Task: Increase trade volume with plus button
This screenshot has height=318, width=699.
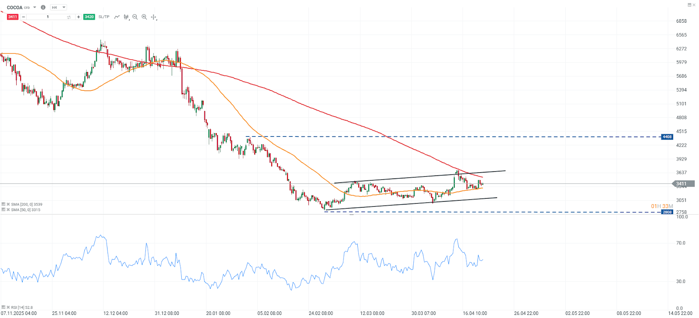Action: tap(79, 17)
